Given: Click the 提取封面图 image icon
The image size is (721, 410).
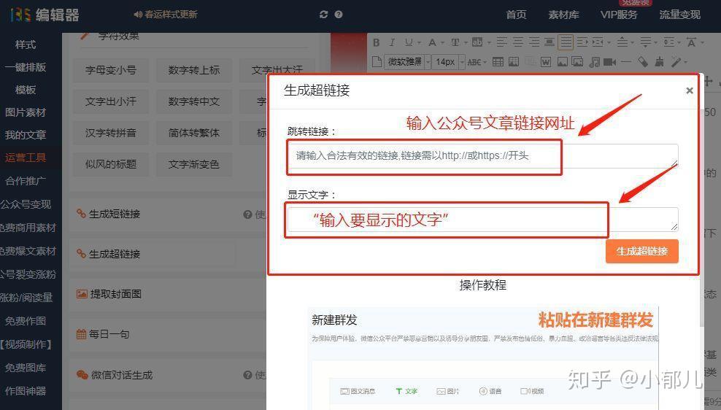Looking at the screenshot, I should tap(82, 294).
